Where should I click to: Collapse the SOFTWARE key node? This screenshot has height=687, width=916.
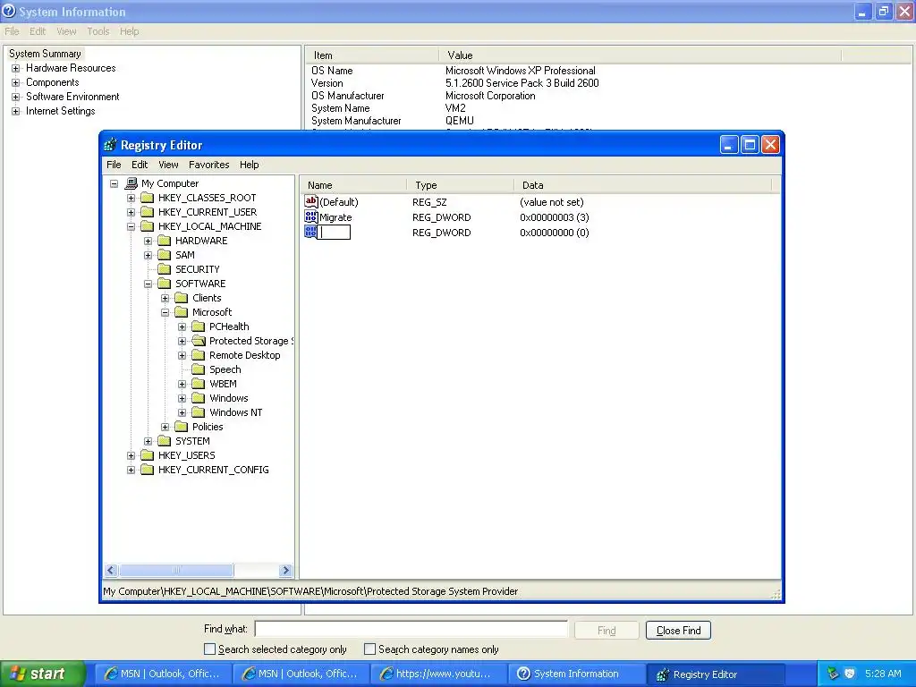coord(148,284)
